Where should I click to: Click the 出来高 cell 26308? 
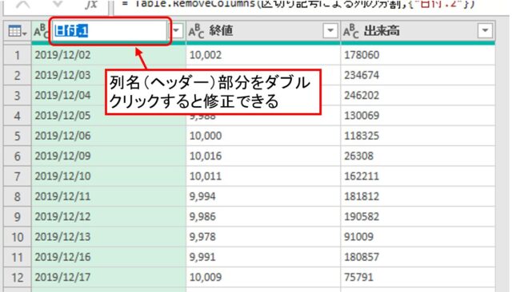click(418, 156)
